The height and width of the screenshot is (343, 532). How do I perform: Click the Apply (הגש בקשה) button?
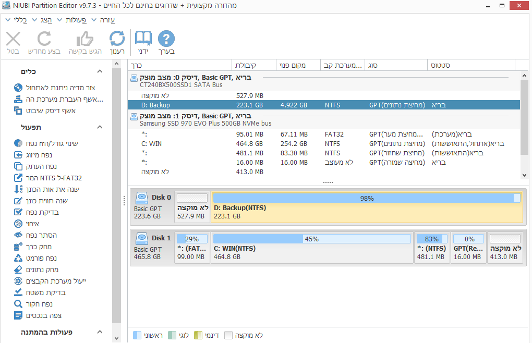point(85,39)
